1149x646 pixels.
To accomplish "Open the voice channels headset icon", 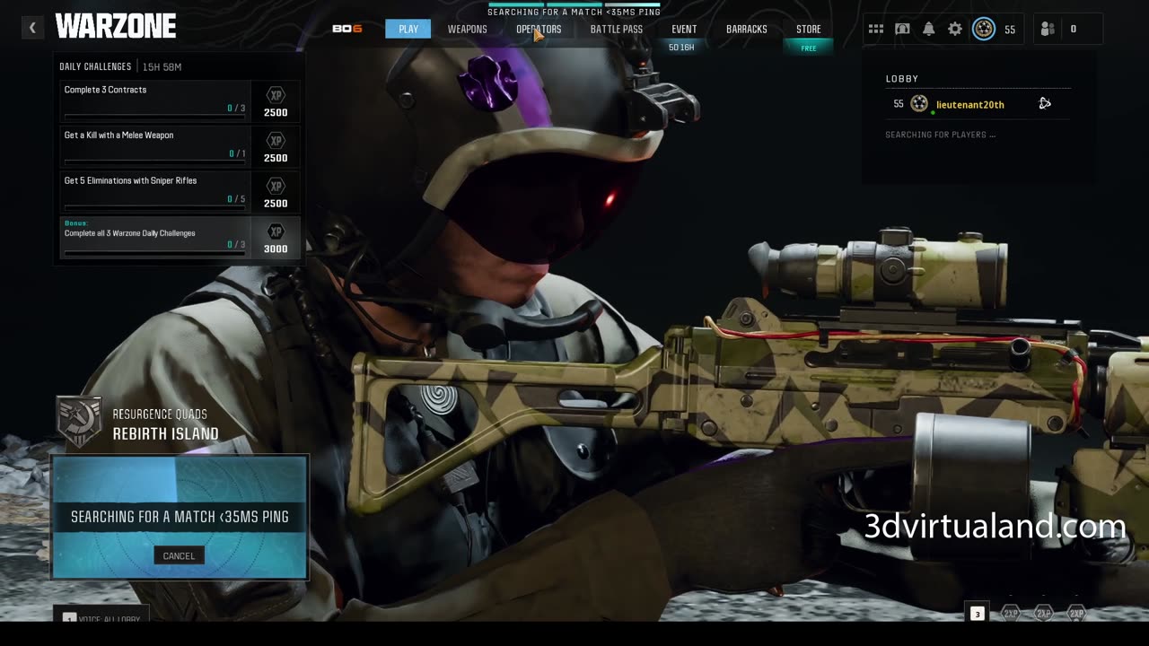I will click(902, 29).
